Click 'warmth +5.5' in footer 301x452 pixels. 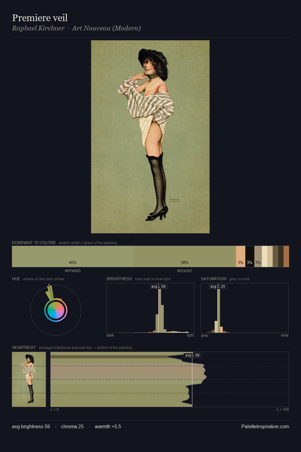point(108,427)
